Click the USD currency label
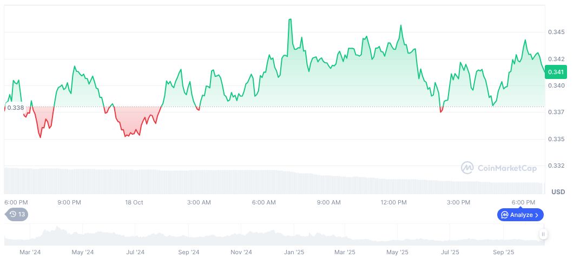This screenshot has width=580, height=258. (558, 192)
